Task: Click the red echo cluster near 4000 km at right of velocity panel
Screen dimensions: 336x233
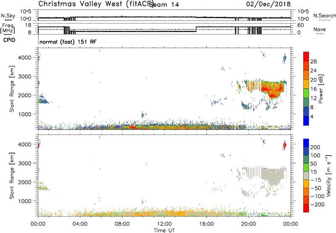Action: (x=285, y=146)
